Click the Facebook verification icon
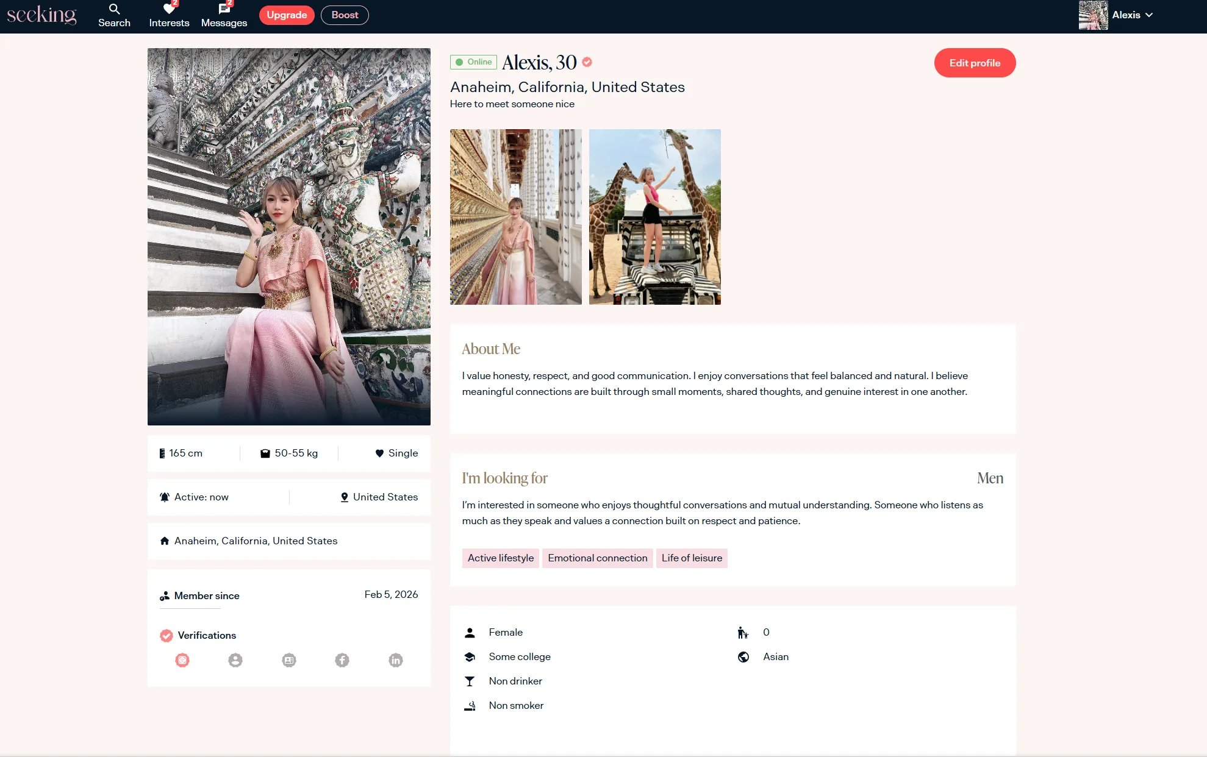This screenshot has width=1207, height=757. pos(342,660)
